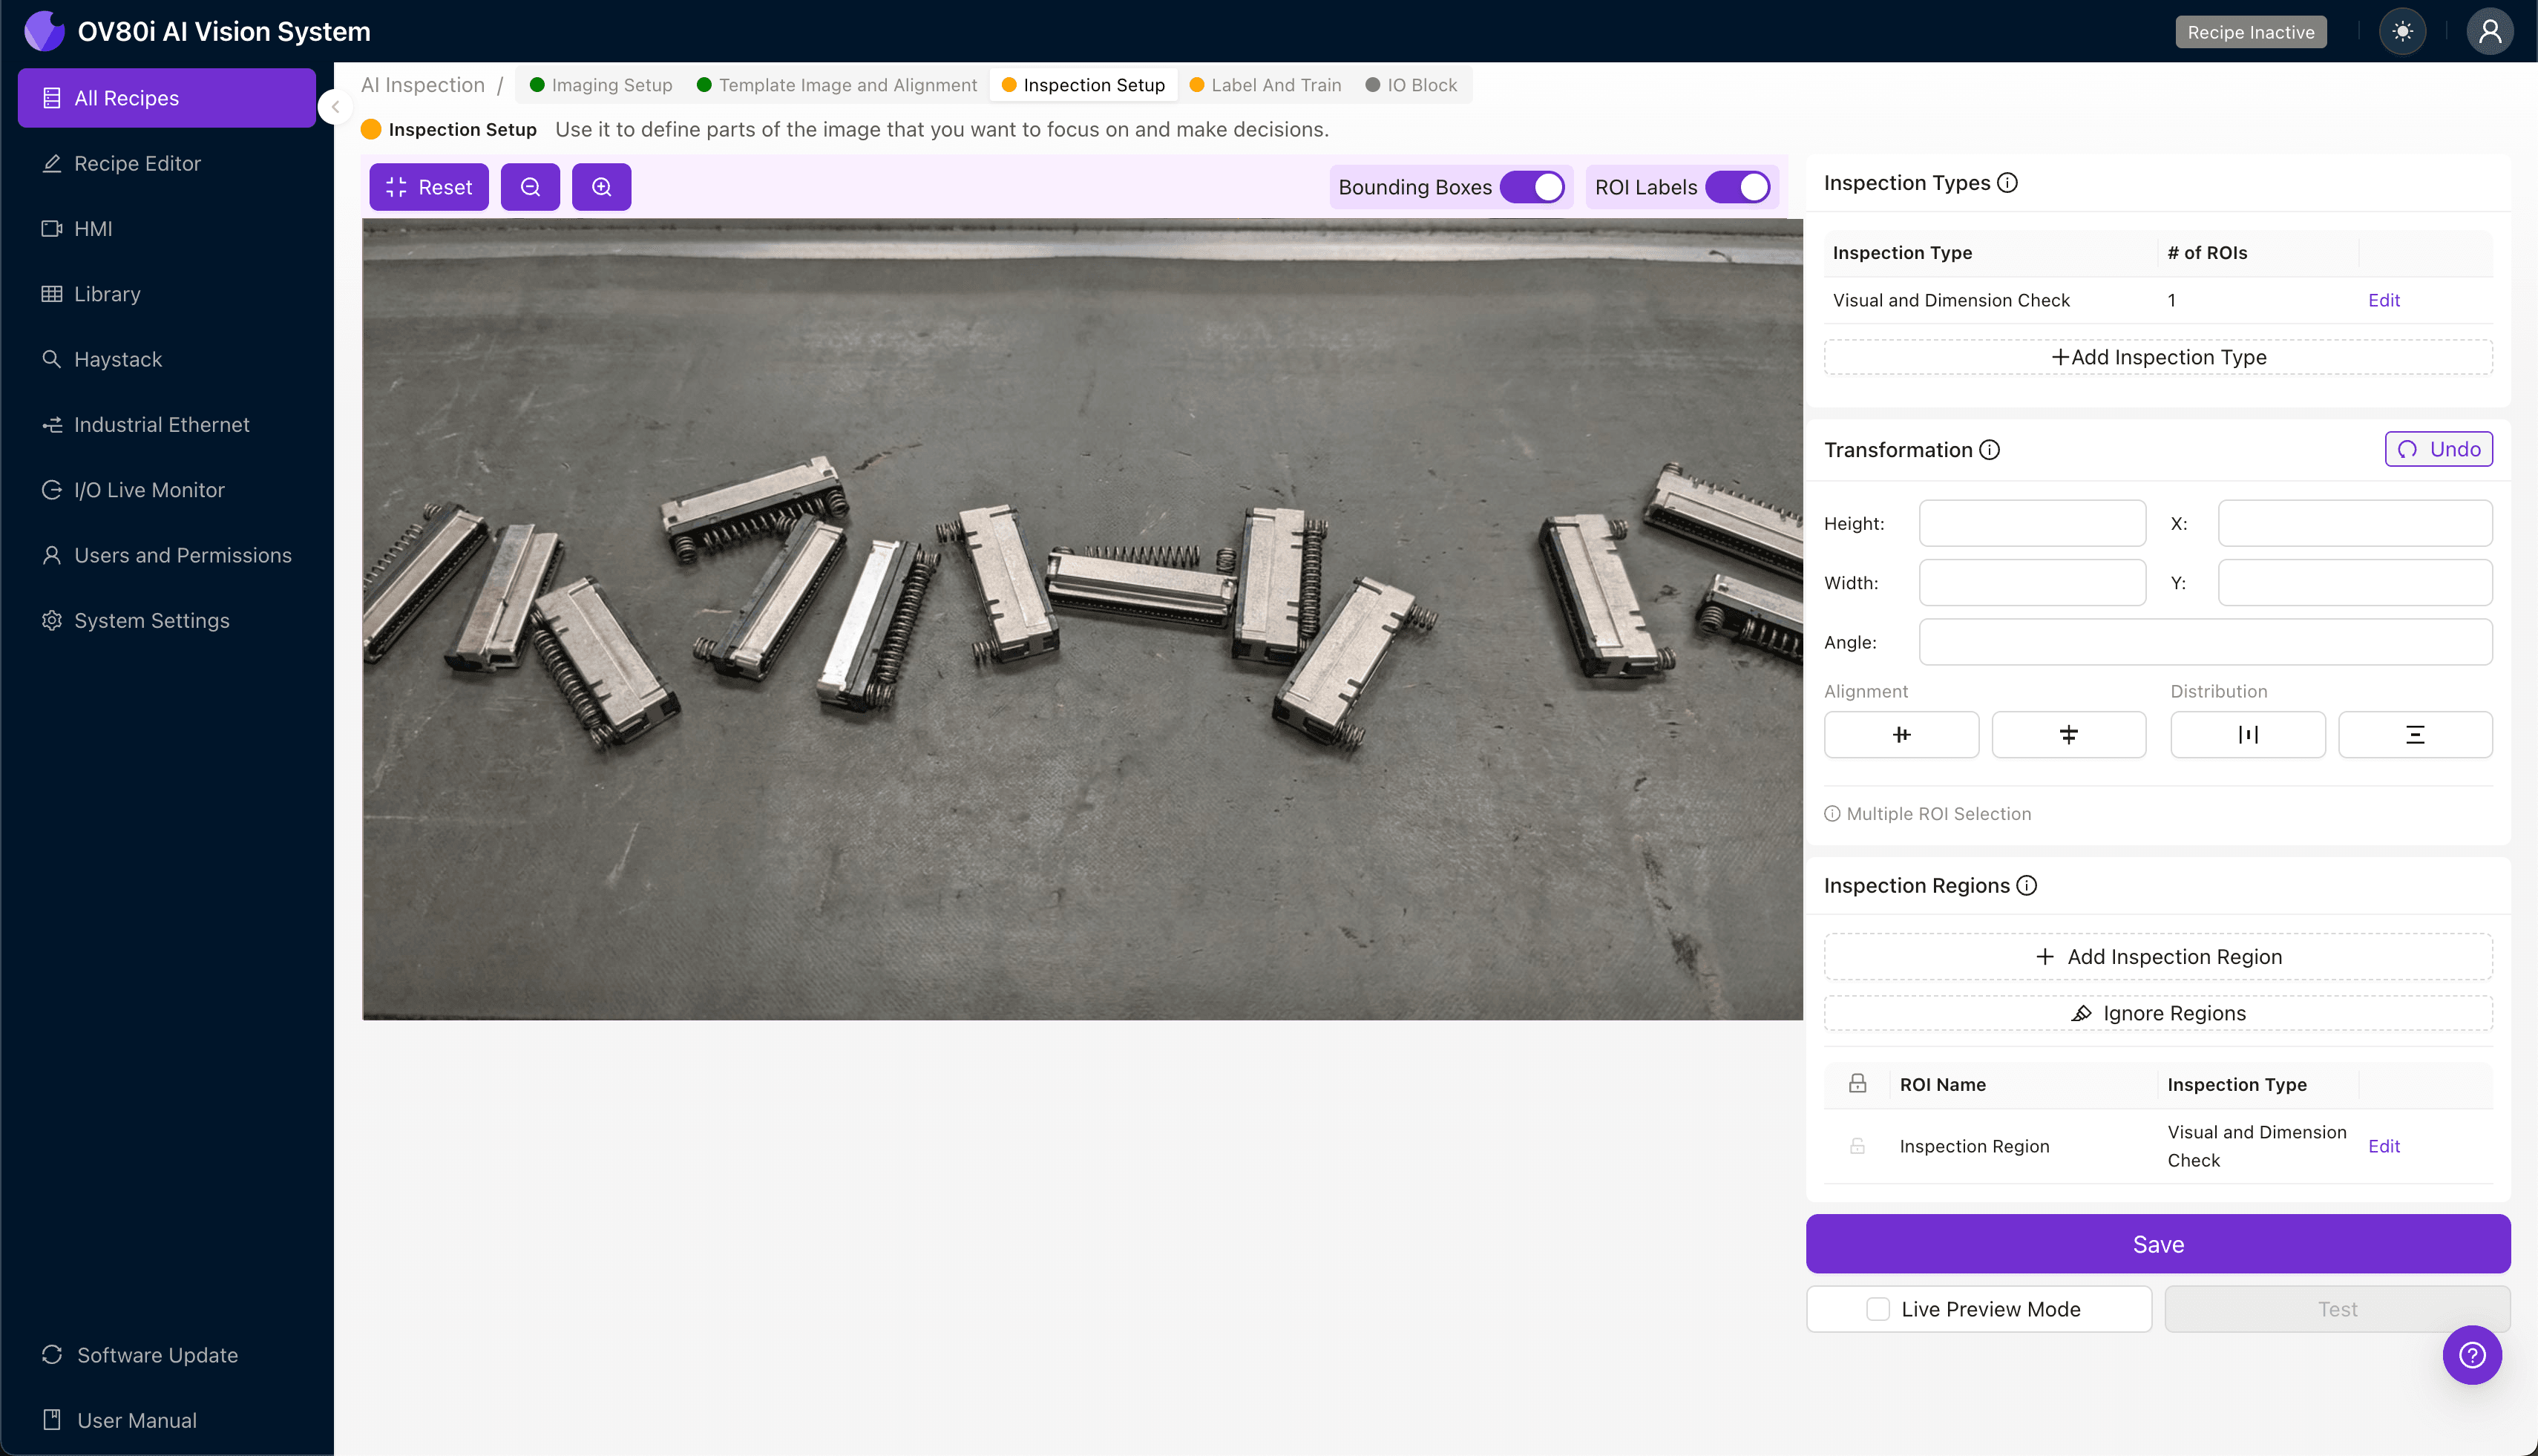This screenshot has width=2538, height=1456.
Task: Disable the ROI Labels switch
Action: click(1737, 187)
